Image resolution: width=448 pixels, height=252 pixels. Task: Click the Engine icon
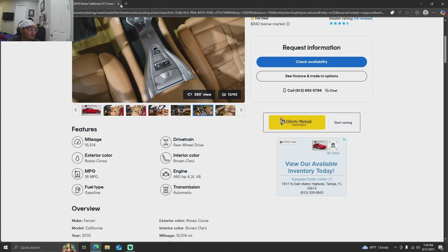(x=166, y=174)
